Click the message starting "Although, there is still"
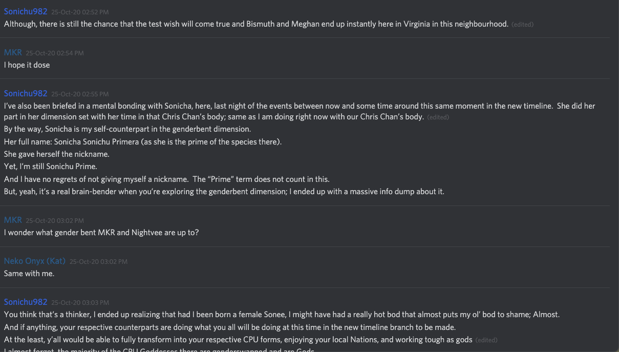This screenshot has height=352, width=619. [256, 24]
